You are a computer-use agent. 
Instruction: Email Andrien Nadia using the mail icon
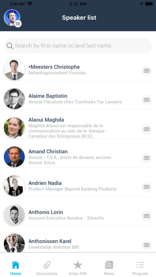tap(146, 187)
